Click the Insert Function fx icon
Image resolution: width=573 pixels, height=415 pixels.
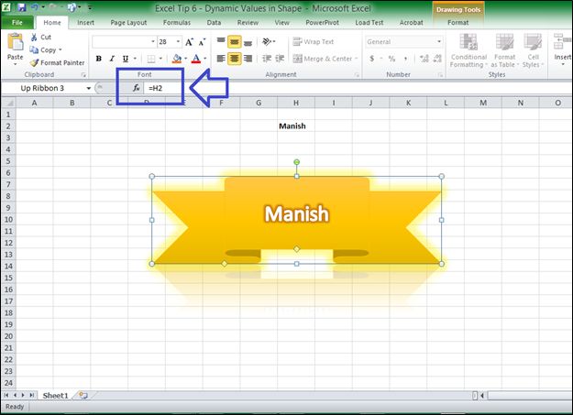coord(136,88)
